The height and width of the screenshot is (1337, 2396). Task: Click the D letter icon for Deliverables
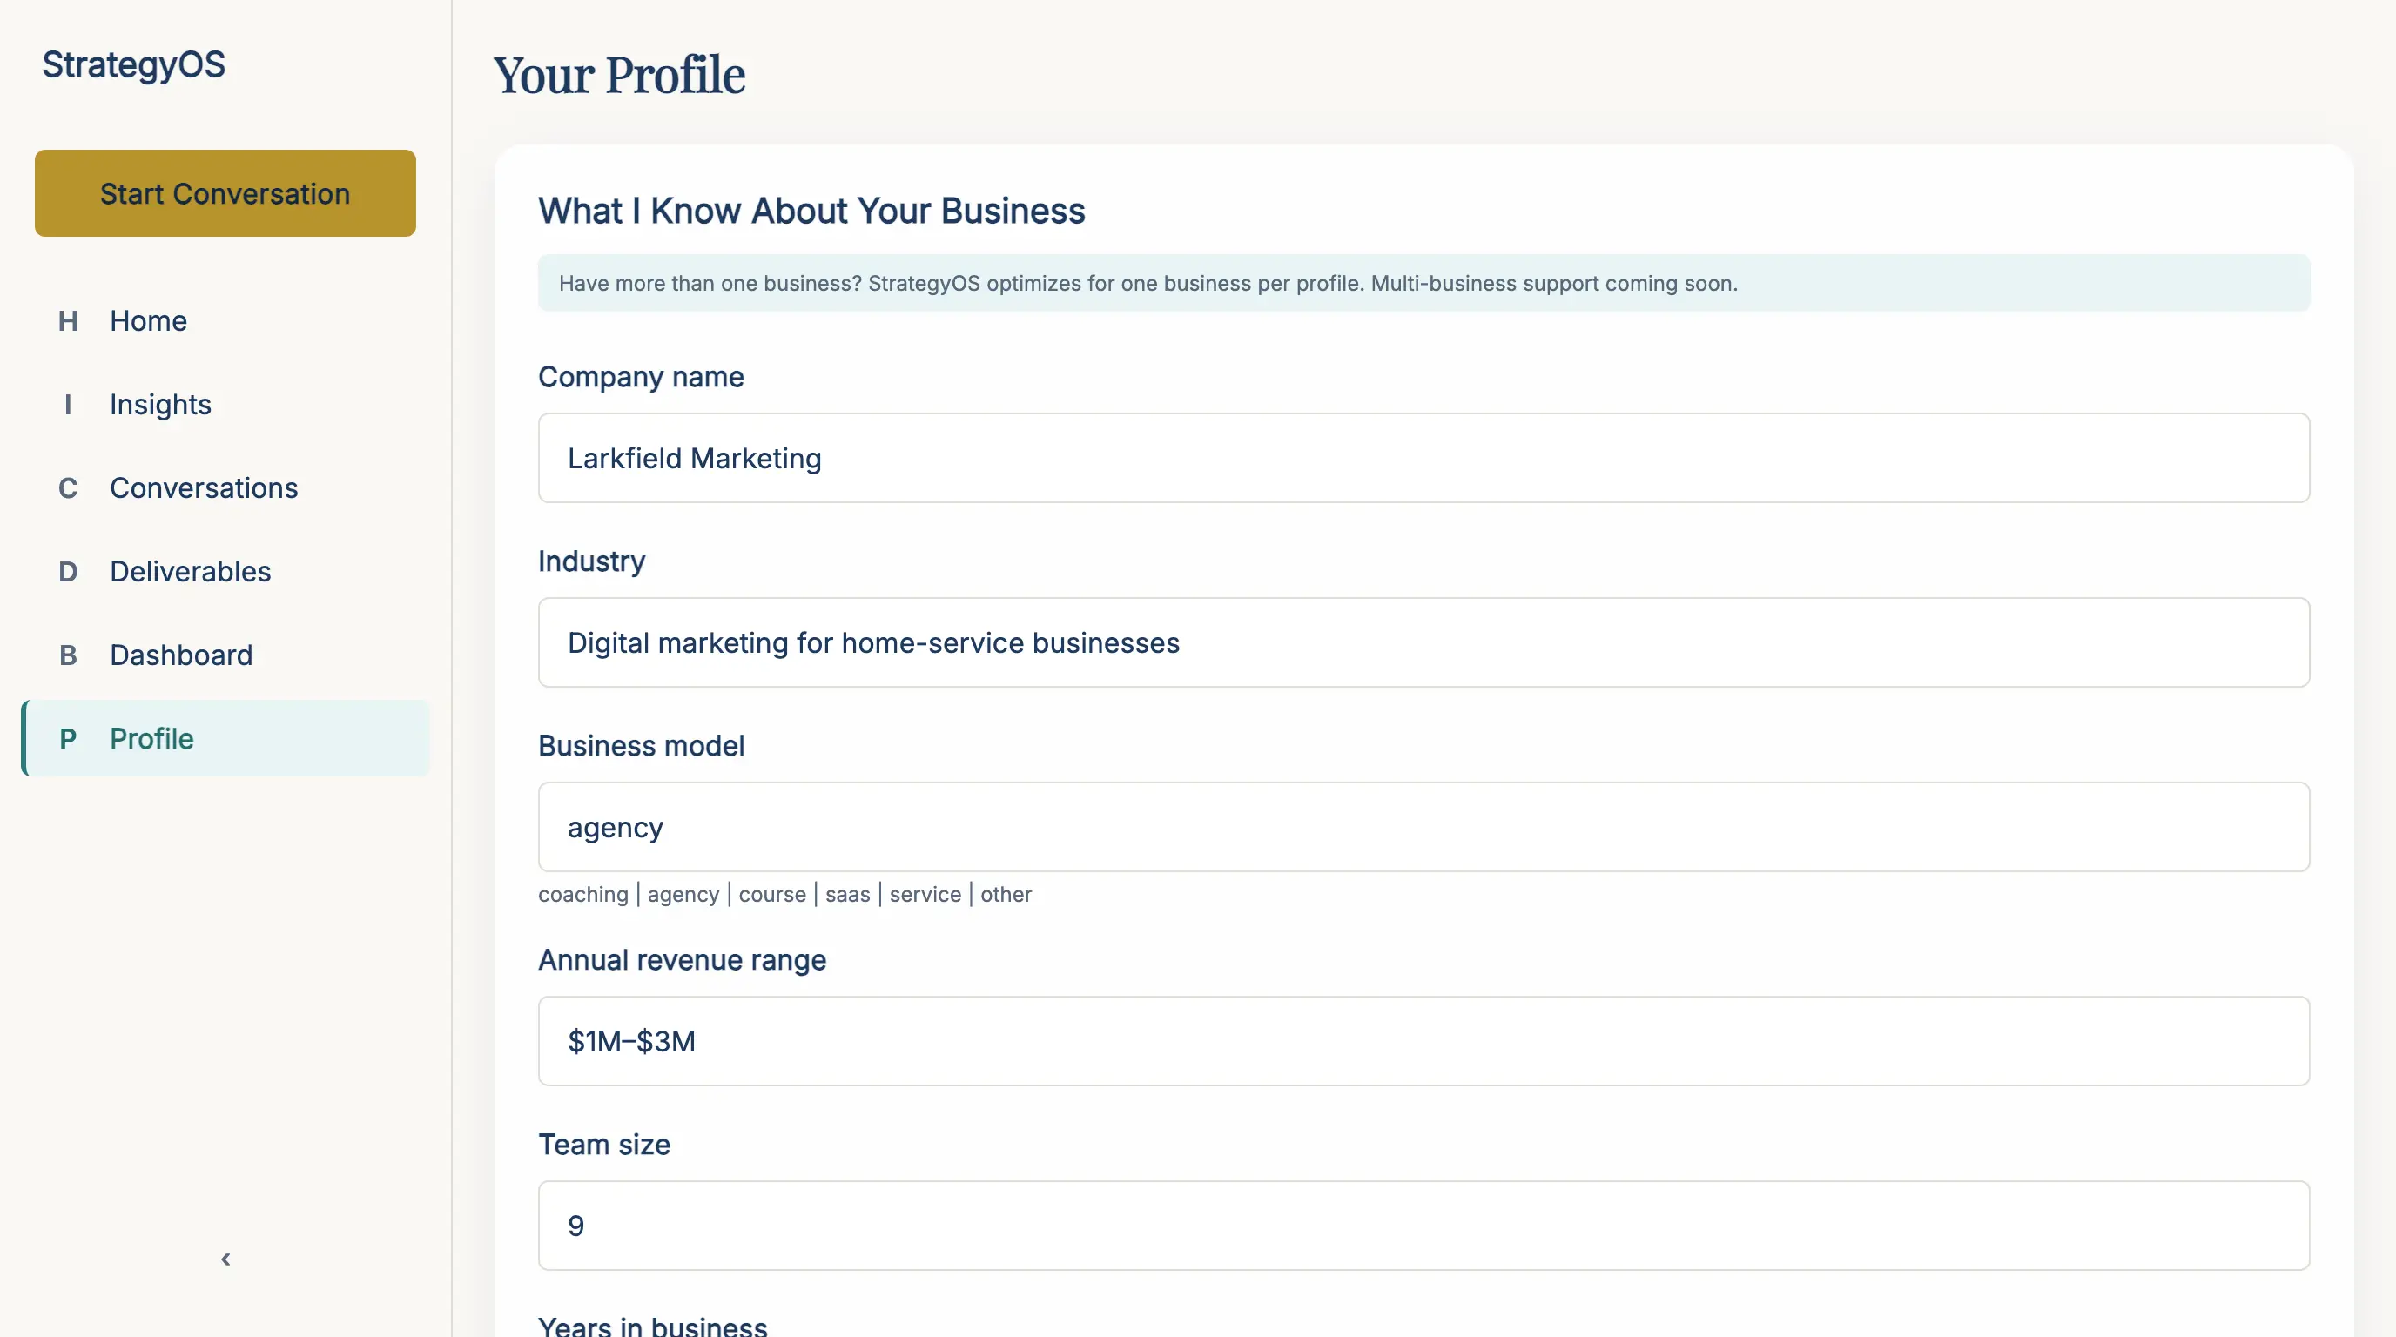click(x=68, y=572)
